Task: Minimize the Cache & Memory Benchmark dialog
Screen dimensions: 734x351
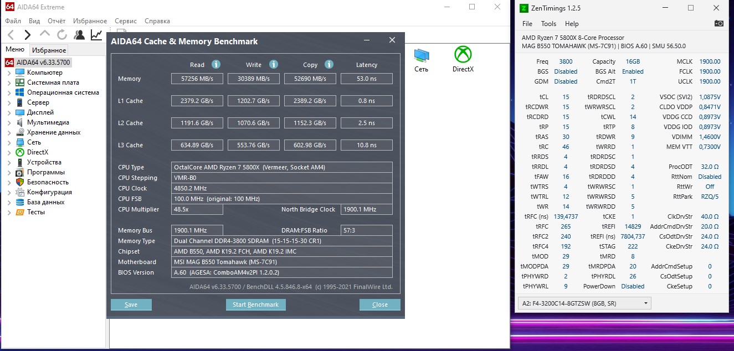Action: (x=367, y=40)
